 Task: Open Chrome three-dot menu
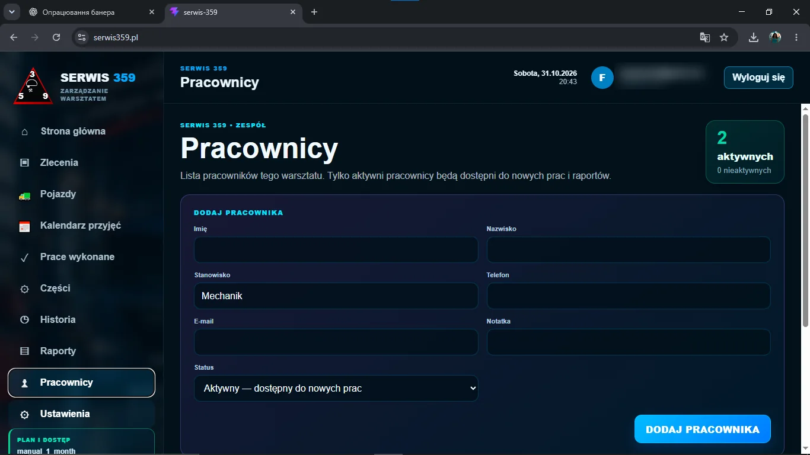coord(796,37)
